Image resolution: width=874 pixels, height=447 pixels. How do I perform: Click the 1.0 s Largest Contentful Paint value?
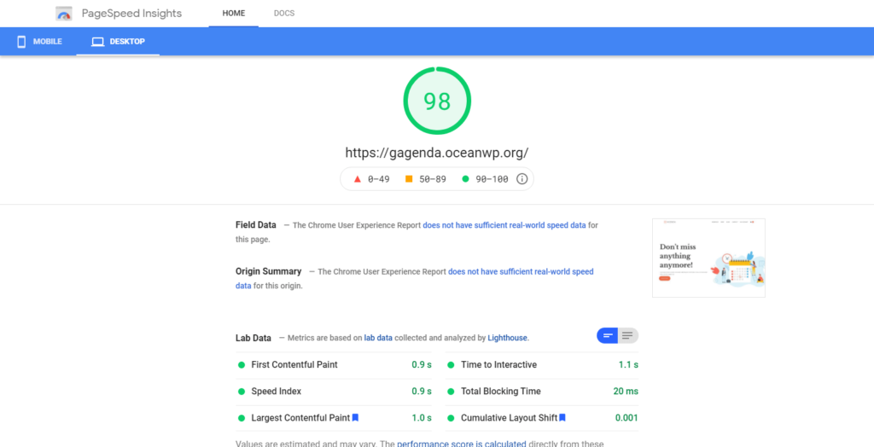(x=422, y=418)
